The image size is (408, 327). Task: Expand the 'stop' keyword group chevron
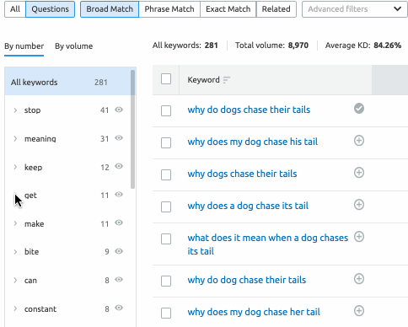[x=15, y=110]
